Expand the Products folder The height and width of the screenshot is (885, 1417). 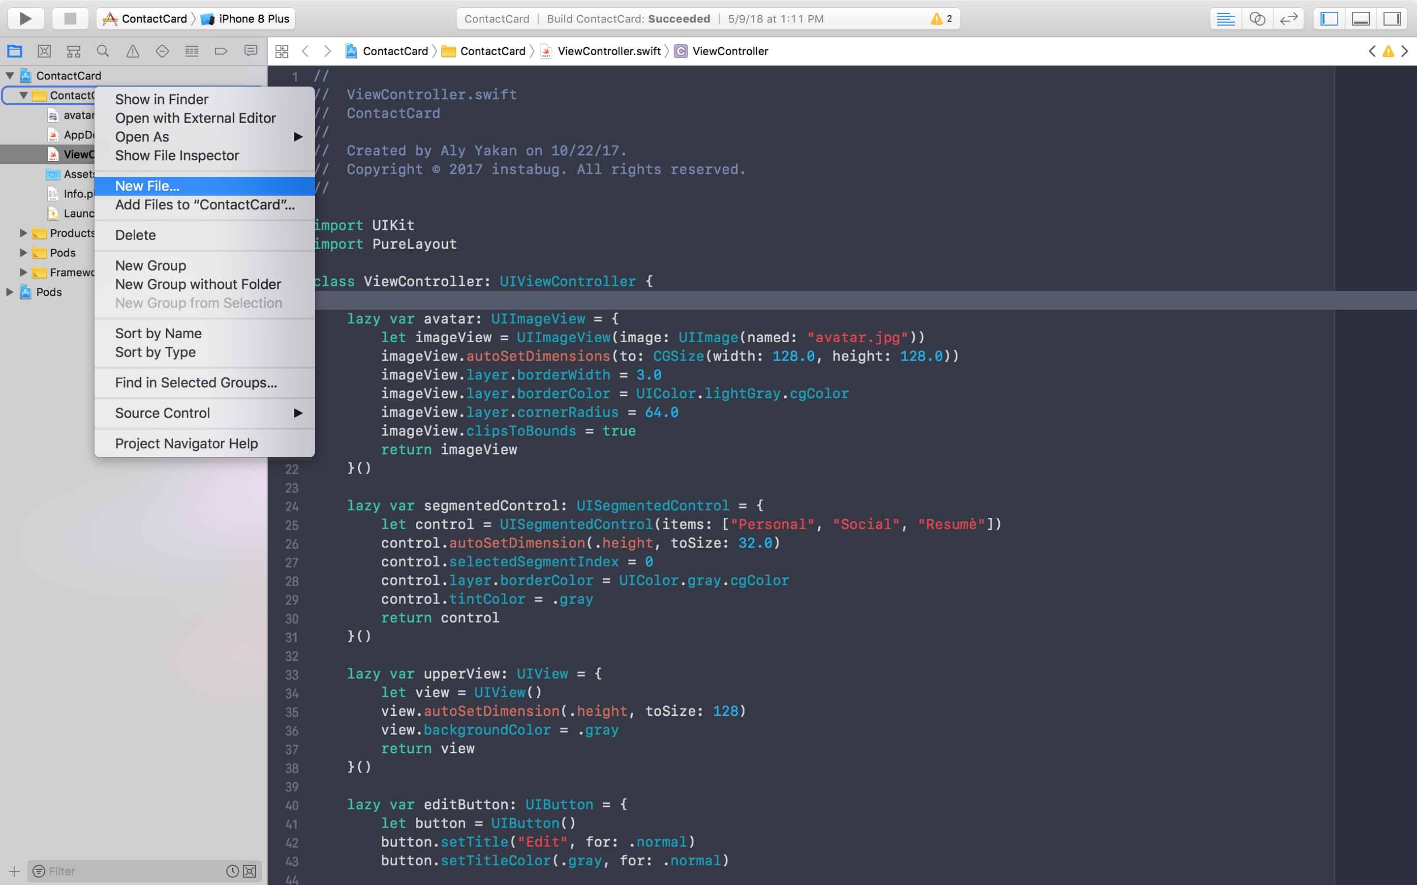coord(24,233)
